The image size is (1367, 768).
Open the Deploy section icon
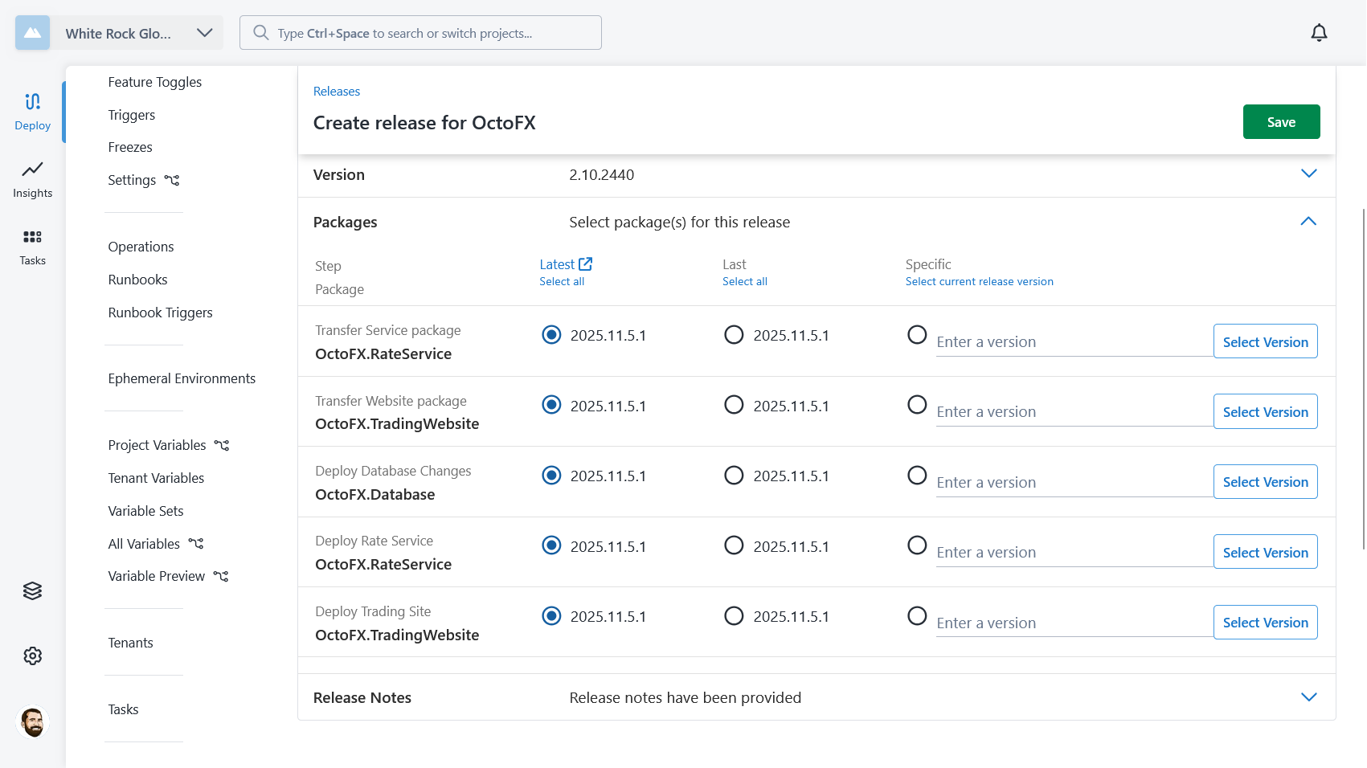tap(32, 111)
